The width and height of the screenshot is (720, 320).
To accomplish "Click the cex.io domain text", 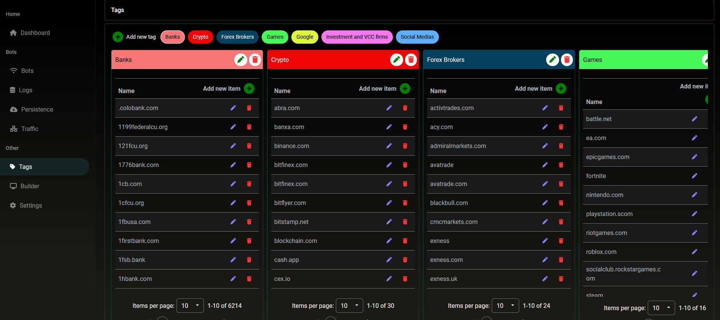I will [282, 279].
